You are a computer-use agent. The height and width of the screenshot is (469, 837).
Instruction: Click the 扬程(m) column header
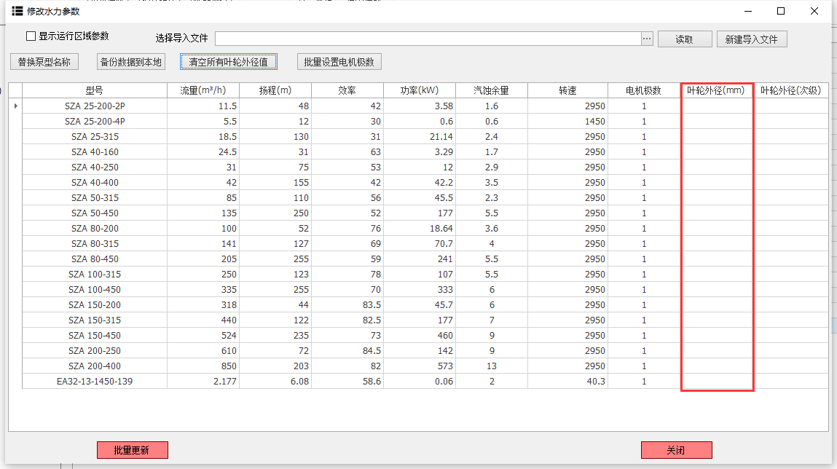[275, 91]
